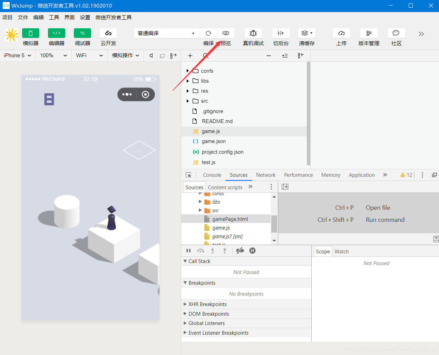
Task: Toggle deactivate breakpoints icon
Action: [x=240, y=251]
